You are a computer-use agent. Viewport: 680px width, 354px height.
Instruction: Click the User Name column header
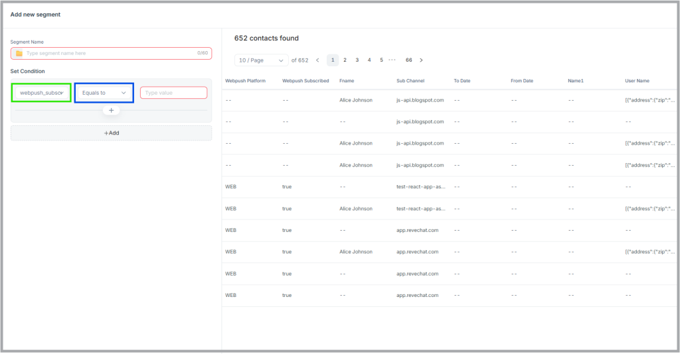pyautogui.click(x=637, y=81)
